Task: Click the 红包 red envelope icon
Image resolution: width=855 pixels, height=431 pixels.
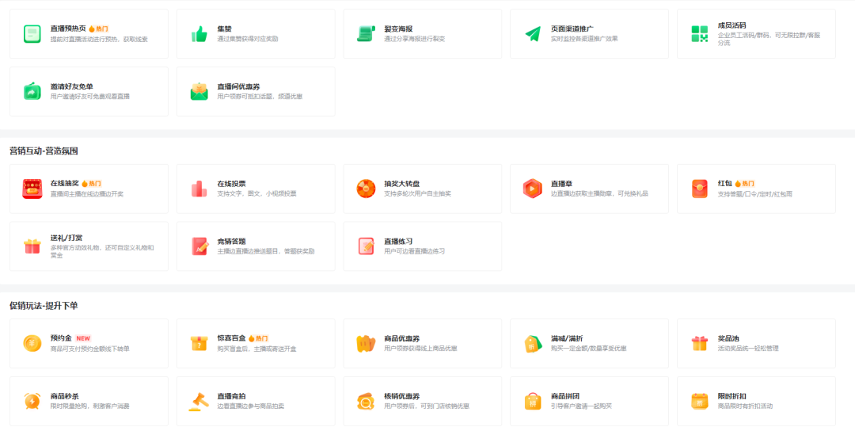Action: tap(700, 189)
